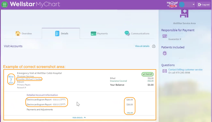Click the 'Your Balance' $0.00 amount
This screenshot has width=212, height=122.
click(x=151, y=85)
